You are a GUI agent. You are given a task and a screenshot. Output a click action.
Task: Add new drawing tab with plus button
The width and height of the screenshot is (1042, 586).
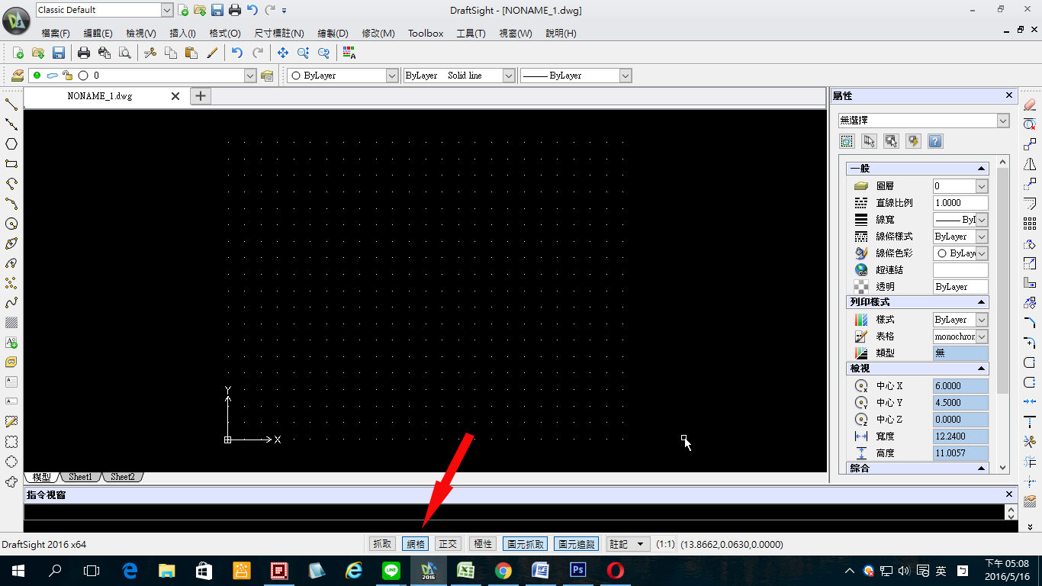200,96
